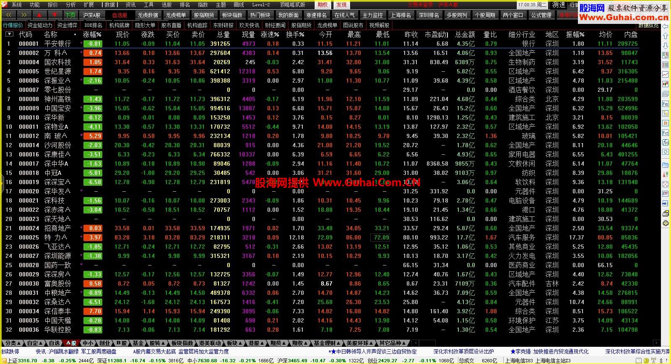Click the ETF icon in right sidebar
This screenshot has width=671, height=364.
[666, 194]
